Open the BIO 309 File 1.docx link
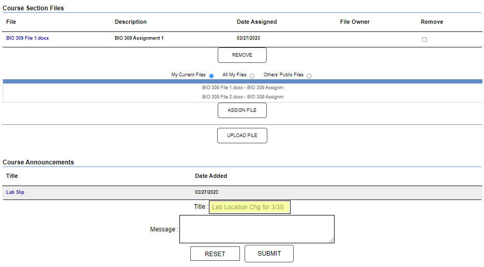The width and height of the screenshot is (484, 267). [x=27, y=38]
